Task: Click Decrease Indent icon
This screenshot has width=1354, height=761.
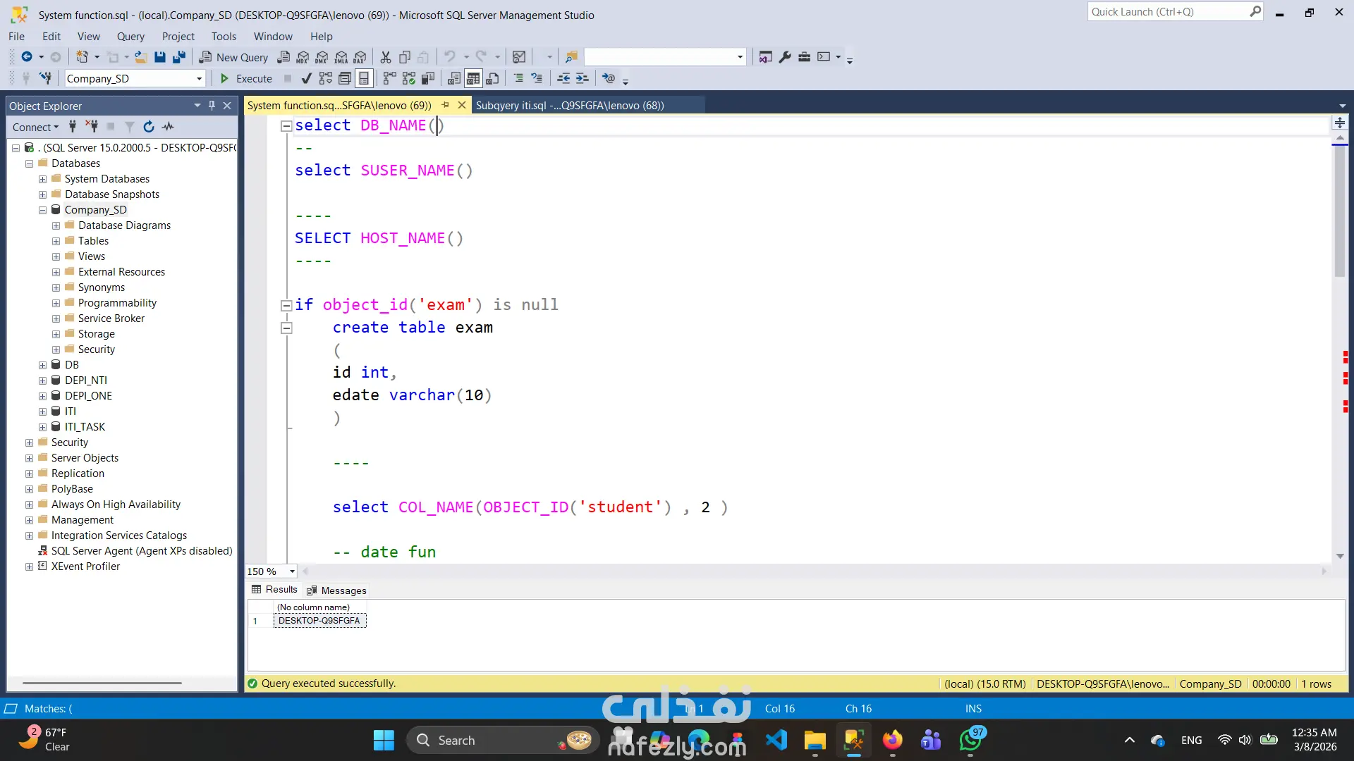Action: tap(563, 78)
